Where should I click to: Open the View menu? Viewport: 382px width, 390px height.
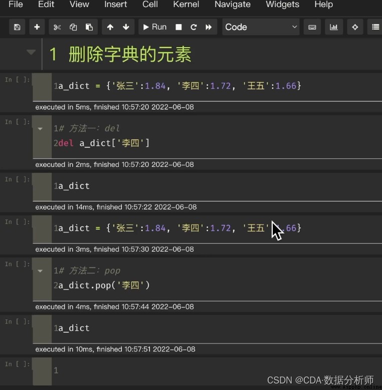coord(79,4)
